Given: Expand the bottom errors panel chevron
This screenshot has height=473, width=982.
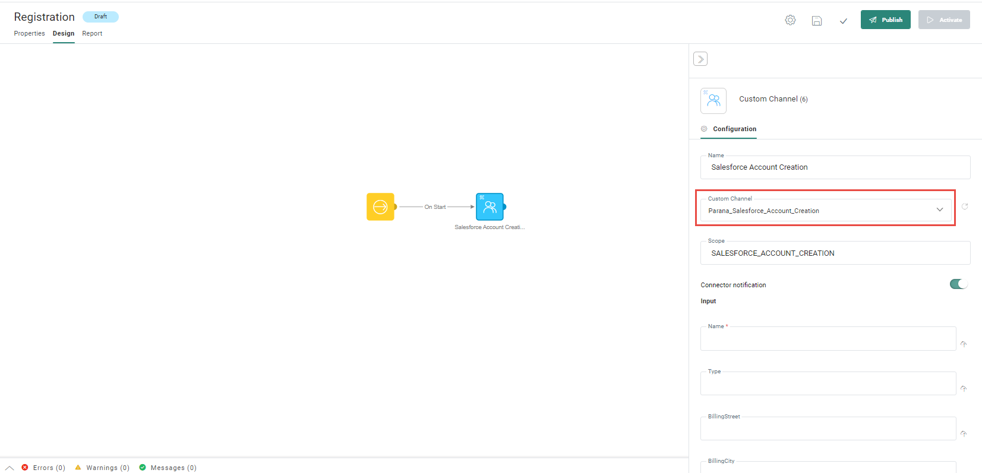Looking at the screenshot, I should pyautogui.click(x=10, y=468).
